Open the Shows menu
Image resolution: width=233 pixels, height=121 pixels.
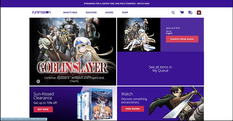click(x=109, y=13)
